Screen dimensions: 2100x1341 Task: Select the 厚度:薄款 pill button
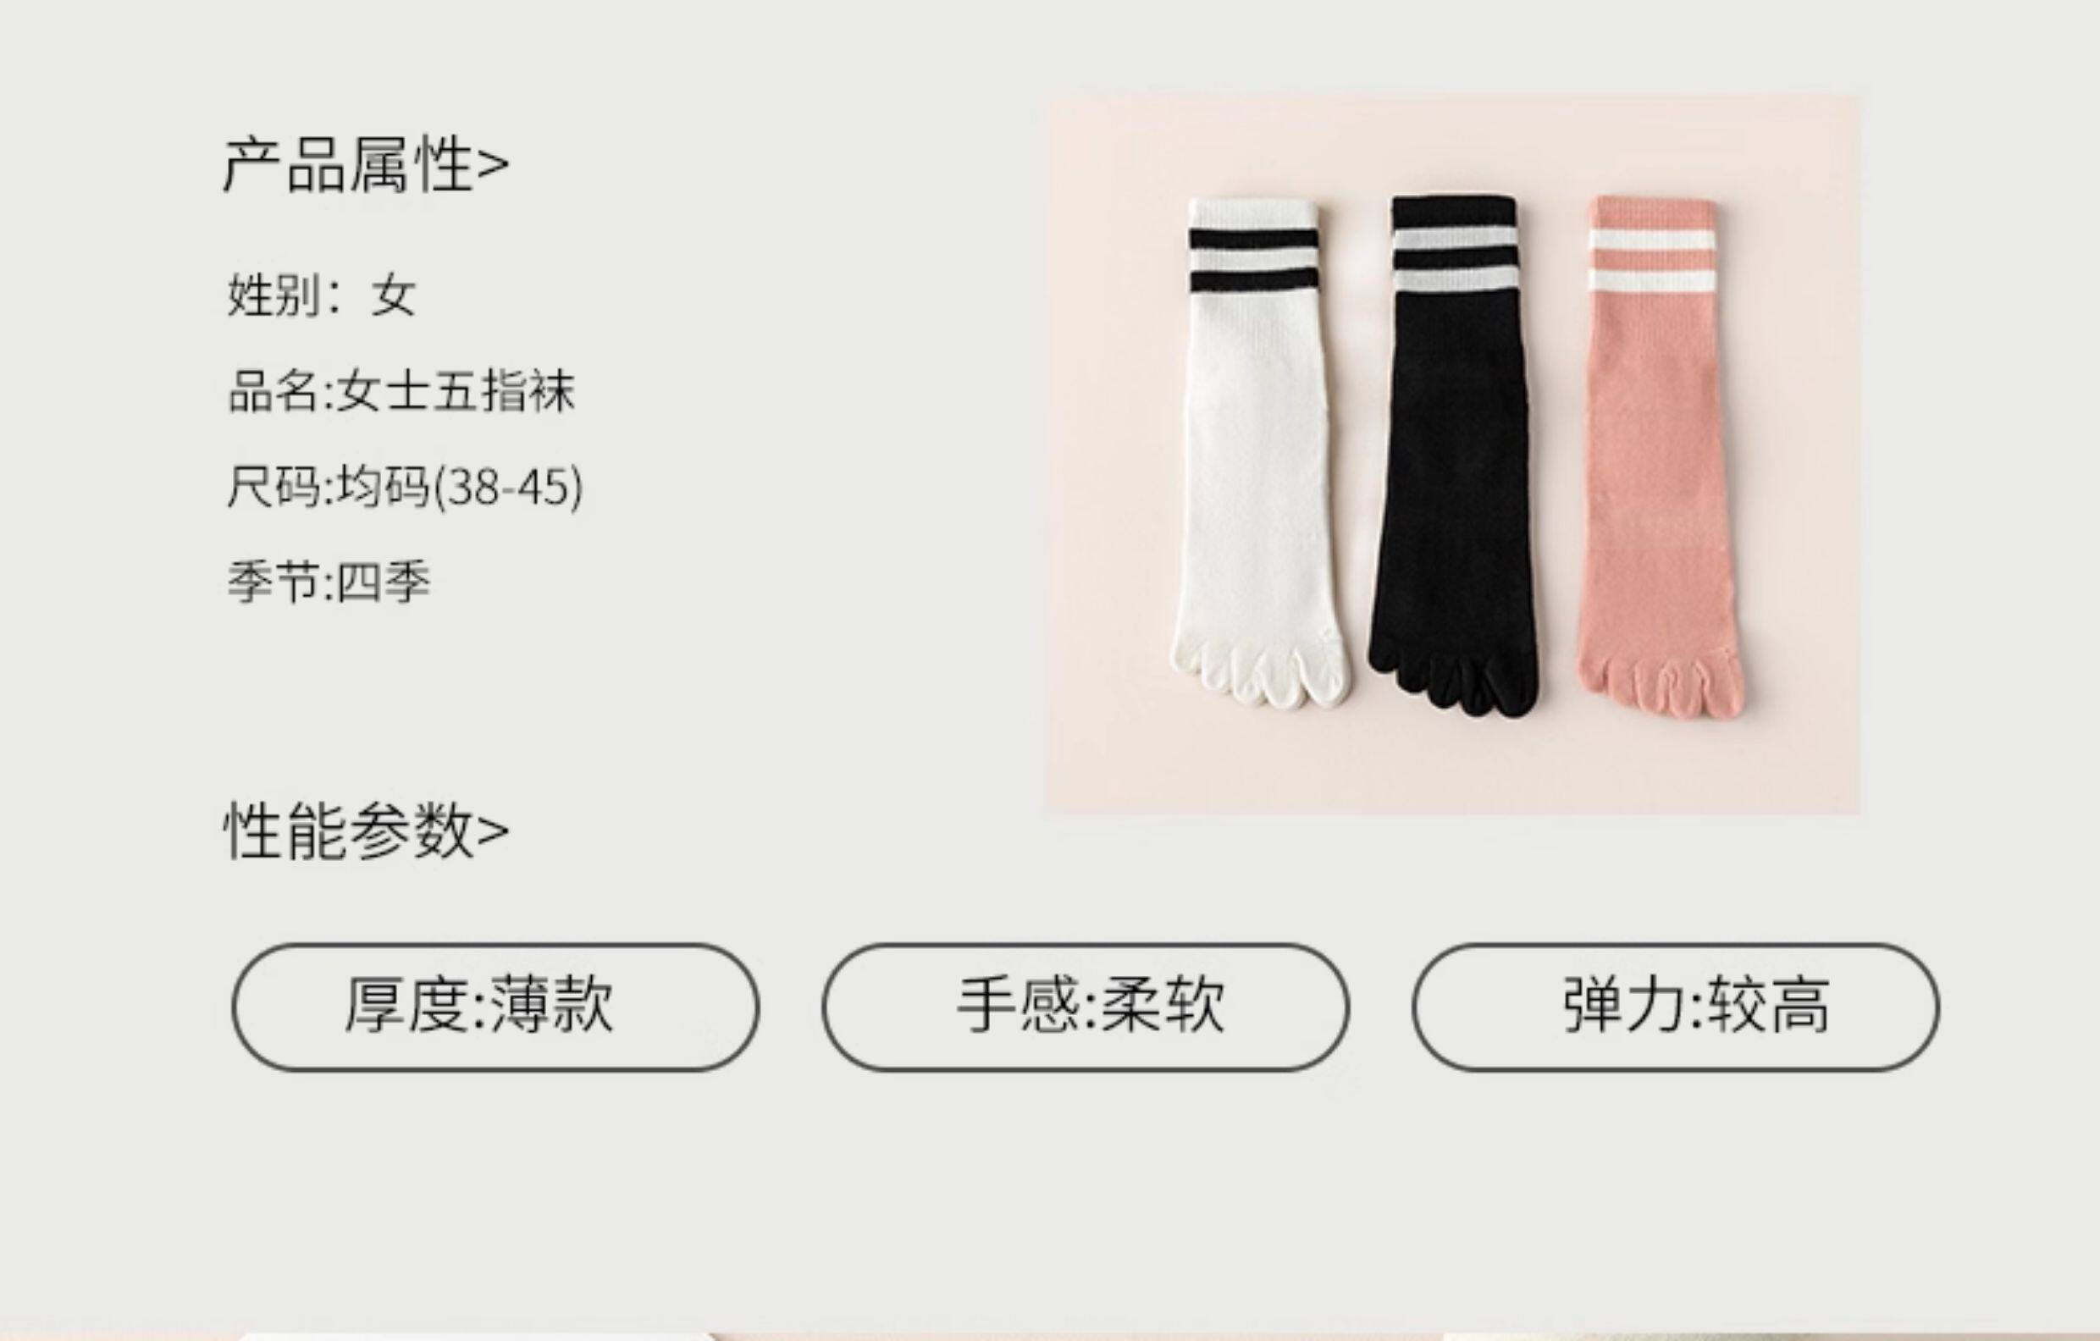pos(495,1007)
